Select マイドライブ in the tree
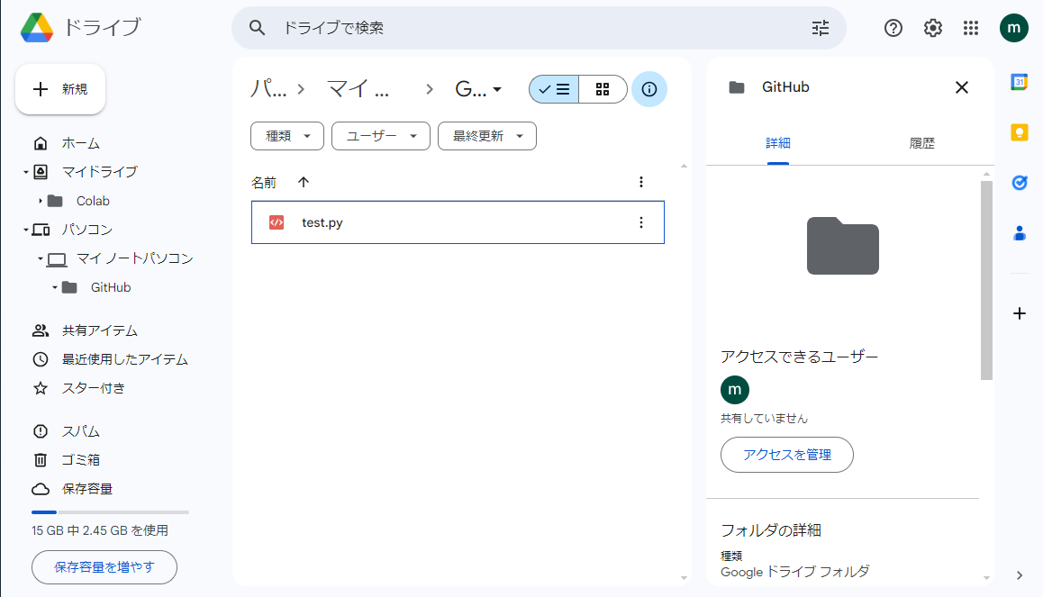The height and width of the screenshot is (597, 1043). [100, 172]
